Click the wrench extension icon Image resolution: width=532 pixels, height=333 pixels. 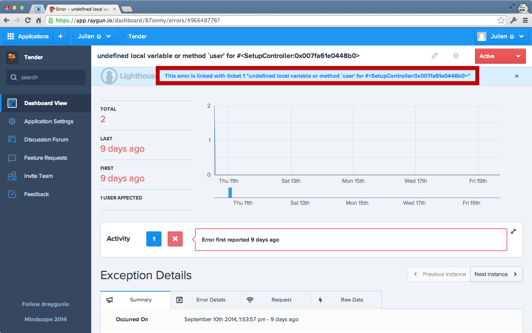click(x=513, y=20)
